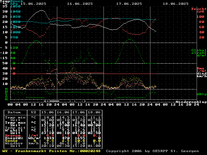Viewport: 207px width, 155px height.
Task: Click the SZ header cell in the table
Action: [34, 112]
